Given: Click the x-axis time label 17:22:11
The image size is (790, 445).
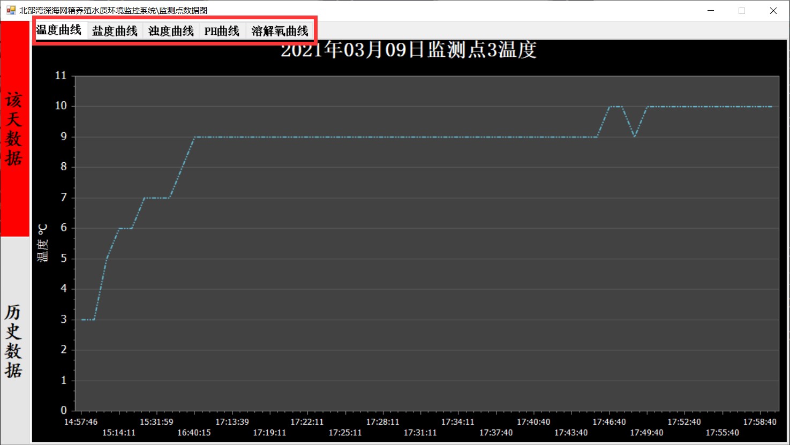Looking at the screenshot, I should 307,422.
